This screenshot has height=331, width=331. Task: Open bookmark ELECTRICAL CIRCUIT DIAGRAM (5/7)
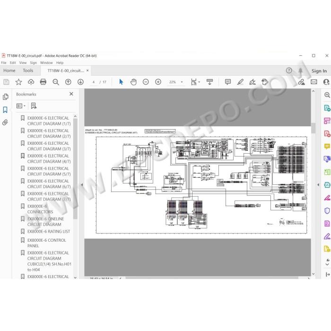tap(49, 171)
